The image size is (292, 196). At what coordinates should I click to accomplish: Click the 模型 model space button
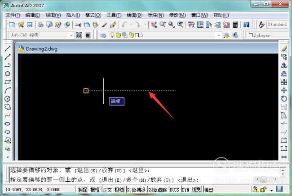click(x=208, y=189)
